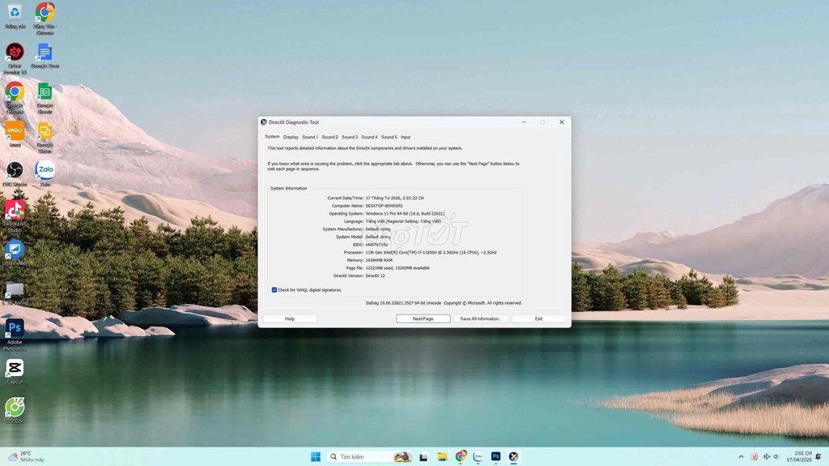Open the grey folder shortcut on desktop
The width and height of the screenshot is (829, 466).
pyautogui.click(x=15, y=293)
